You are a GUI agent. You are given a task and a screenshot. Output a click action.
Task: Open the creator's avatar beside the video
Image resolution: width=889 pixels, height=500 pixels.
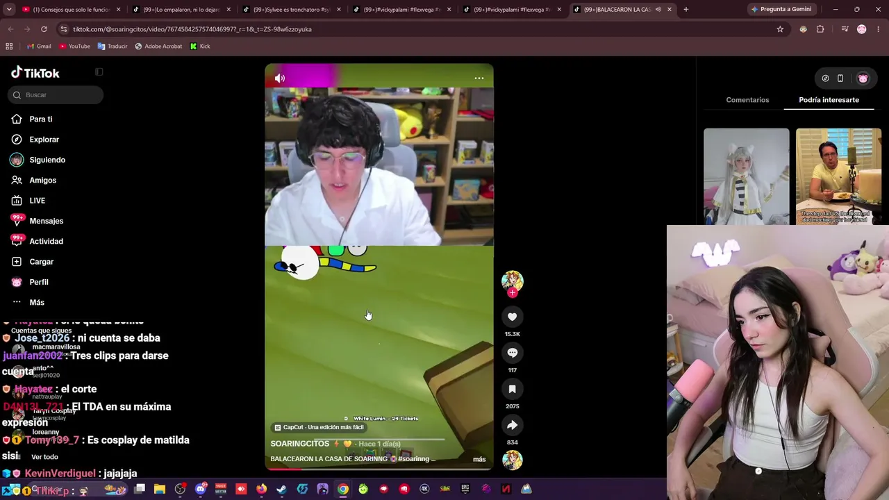(x=513, y=281)
